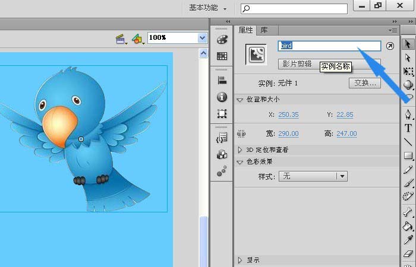Open the Swatches grid panel icon

[x=222, y=56]
